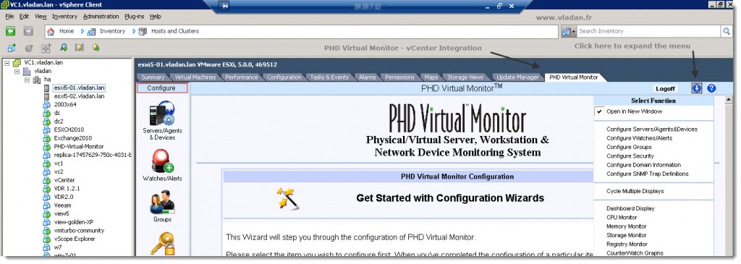Open the Storage Views tab
Image resolution: width=741 pixels, height=264 pixels.
point(465,77)
